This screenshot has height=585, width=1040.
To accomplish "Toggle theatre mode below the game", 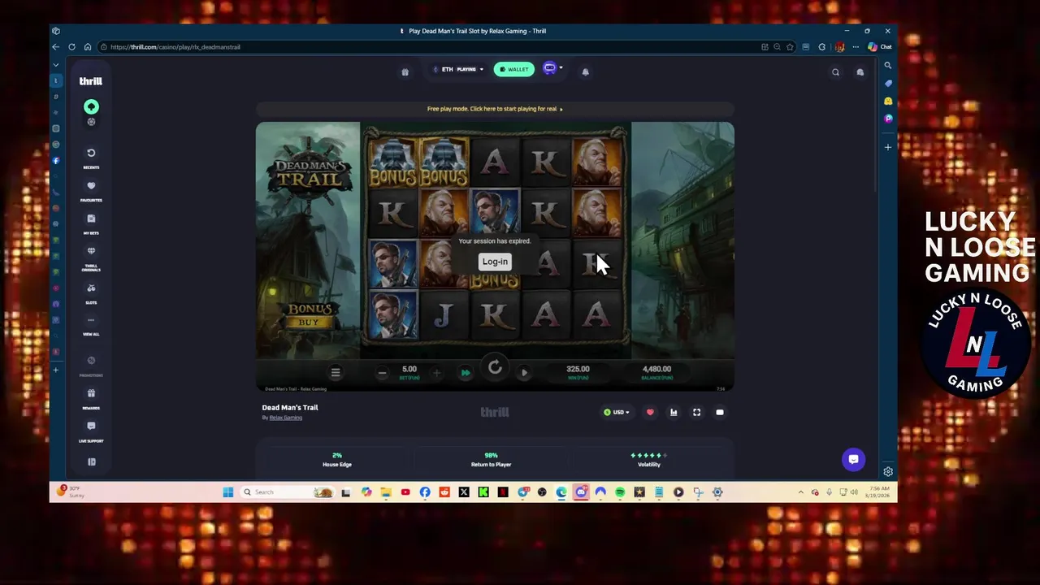I will (x=720, y=413).
